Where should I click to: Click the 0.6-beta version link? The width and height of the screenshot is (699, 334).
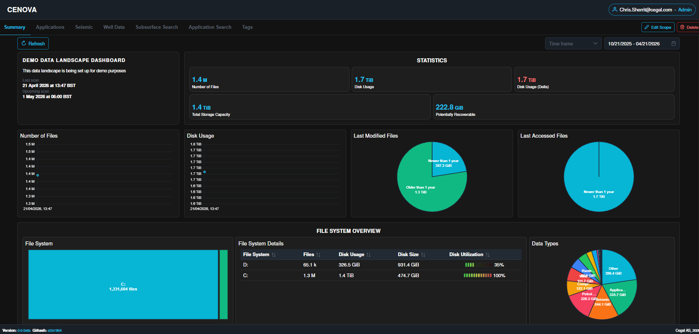pyautogui.click(x=24, y=331)
